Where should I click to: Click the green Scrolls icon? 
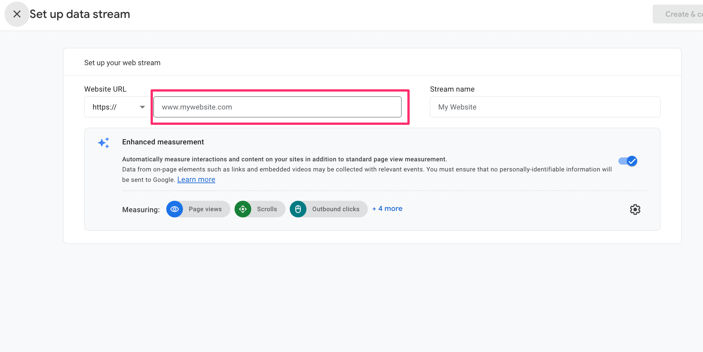click(243, 209)
